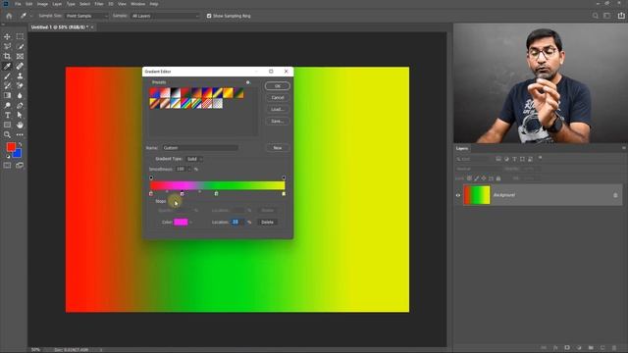The height and width of the screenshot is (353, 628).
Task: Open the Layers panel flyout menu
Action: [x=624, y=148]
